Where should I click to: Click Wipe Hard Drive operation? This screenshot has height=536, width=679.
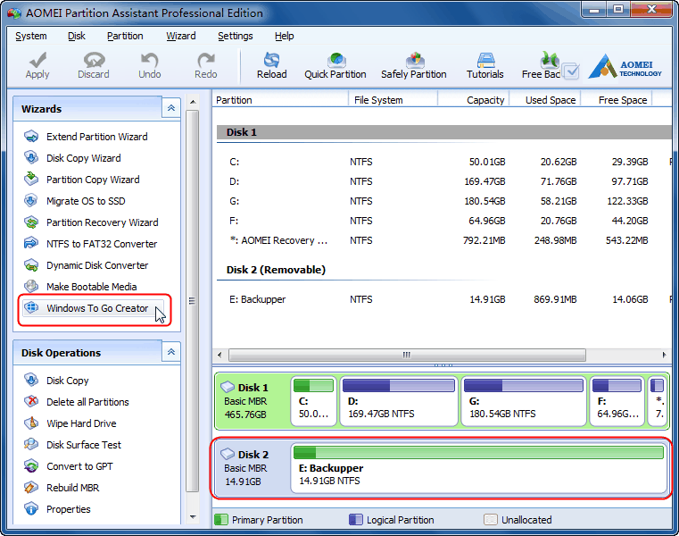pos(81,423)
